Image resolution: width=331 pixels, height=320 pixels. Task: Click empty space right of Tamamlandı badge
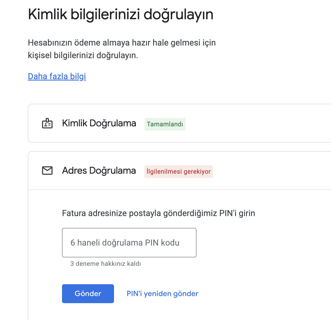tap(257, 123)
